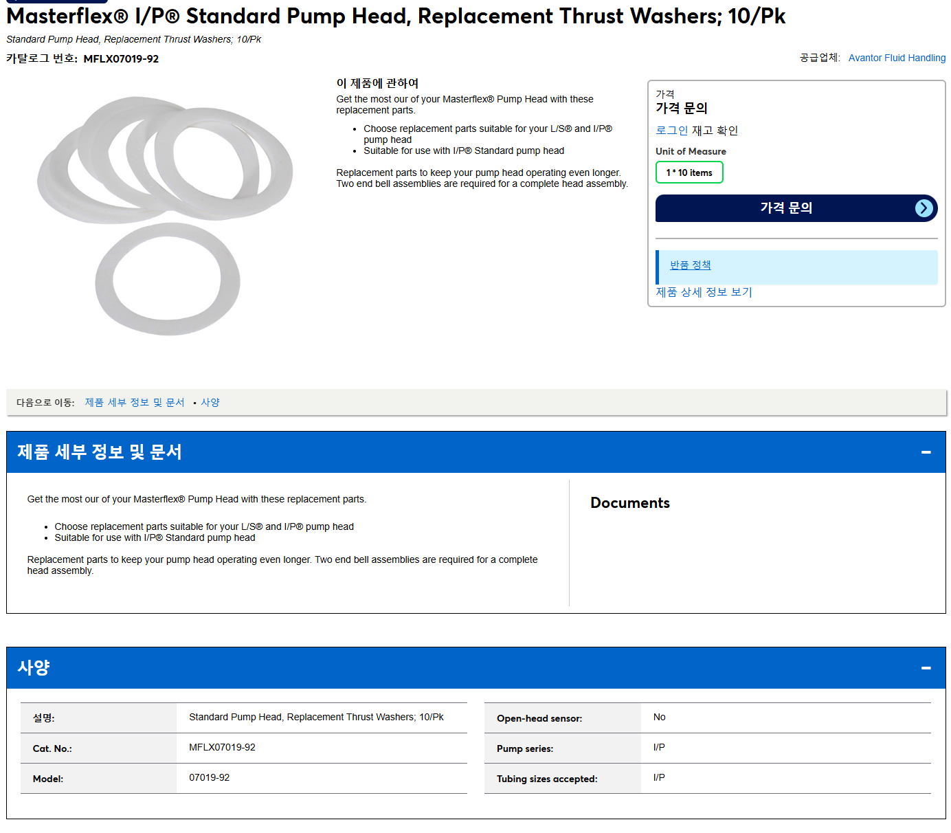Click the Pump series value I/P
Image resolution: width=951 pixels, height=833 pixels.
(659, 747)
